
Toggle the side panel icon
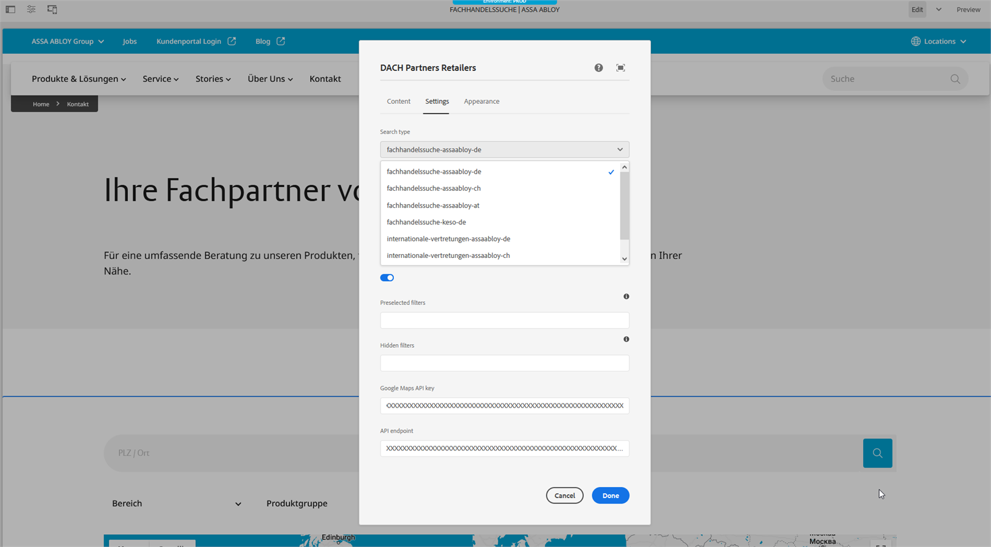click(10, 10)
